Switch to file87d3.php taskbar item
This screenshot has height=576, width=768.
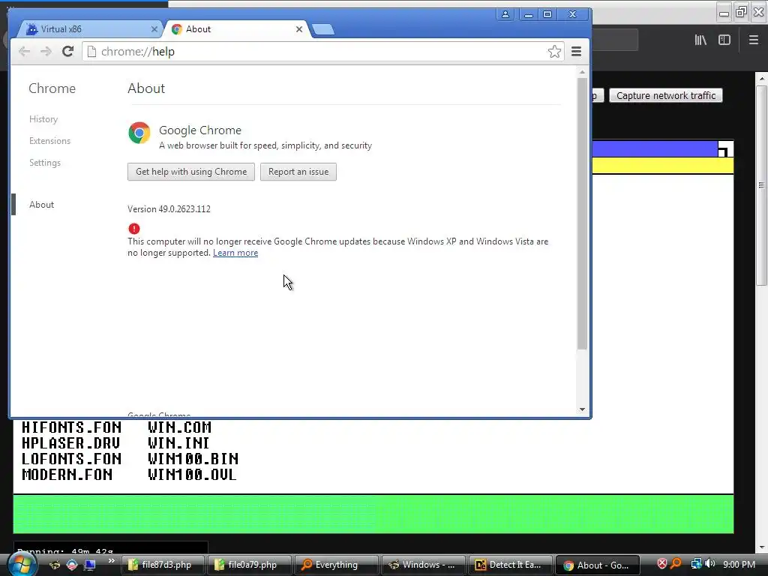pyautogui.click(x=163, y=565)
